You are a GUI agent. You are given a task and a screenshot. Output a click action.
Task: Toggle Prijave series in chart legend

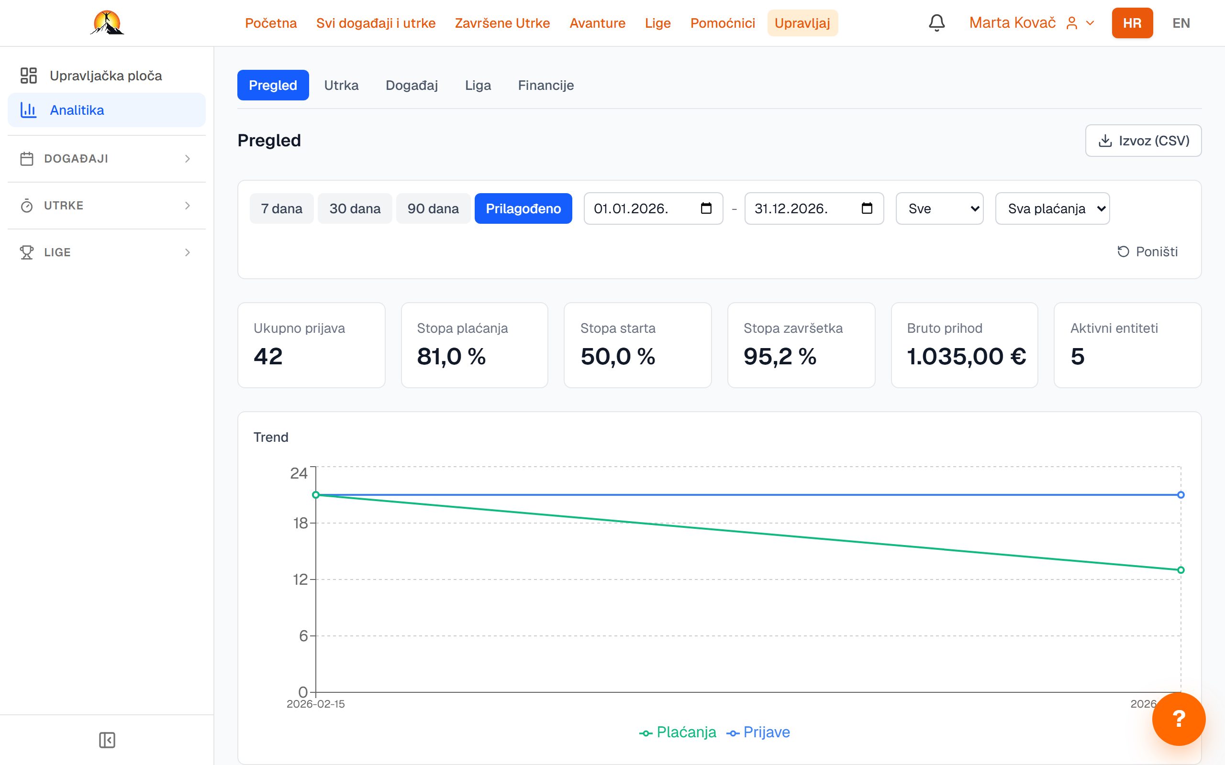click(758, 732)
